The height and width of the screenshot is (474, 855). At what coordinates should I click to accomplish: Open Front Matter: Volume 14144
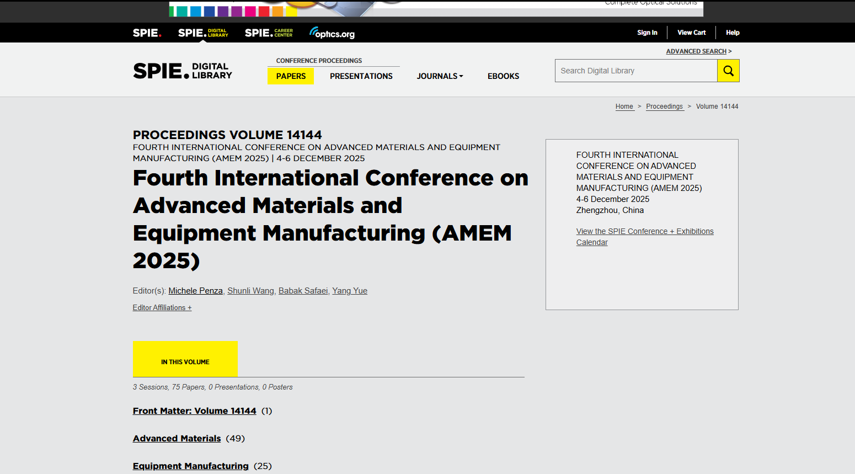(x=194, y=411)
